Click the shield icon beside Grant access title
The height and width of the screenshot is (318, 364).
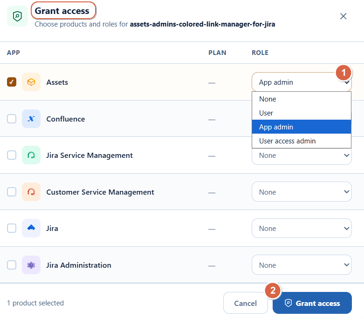[17, 16]
